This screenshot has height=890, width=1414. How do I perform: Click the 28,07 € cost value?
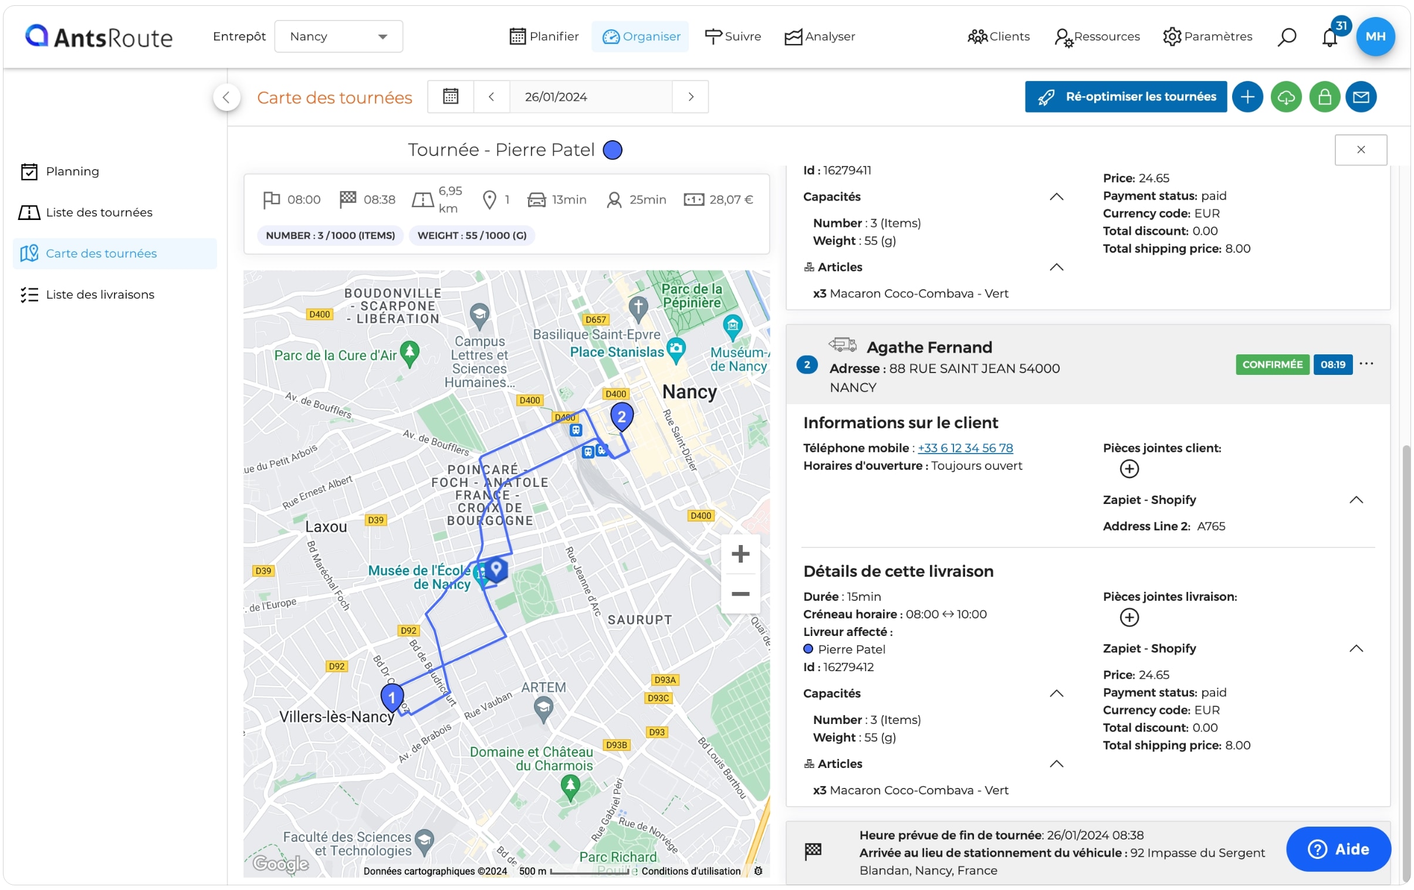click(x=730, y=199)
